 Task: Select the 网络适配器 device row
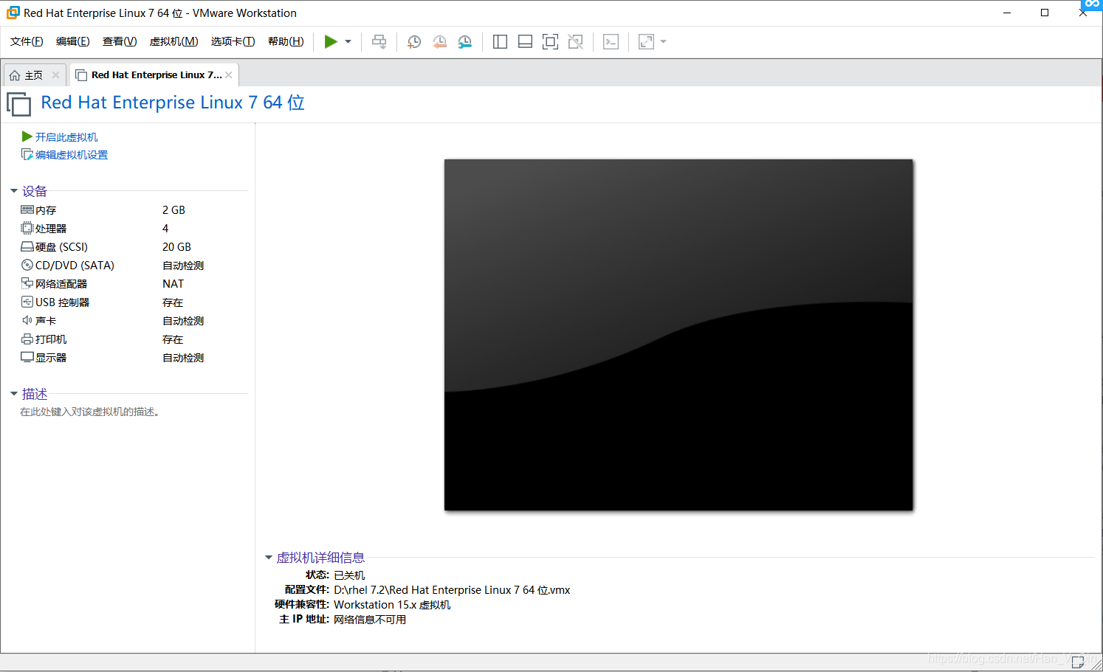(133, 284)
